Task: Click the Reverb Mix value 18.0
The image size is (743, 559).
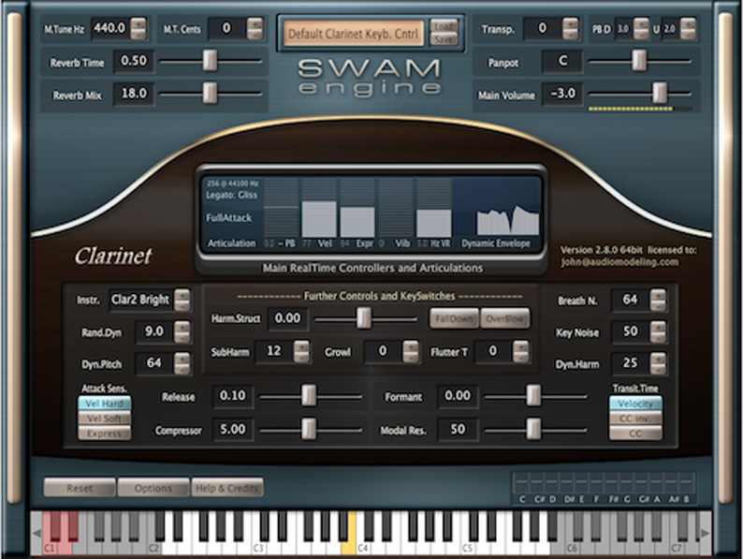Action: (x=134, y=94)
